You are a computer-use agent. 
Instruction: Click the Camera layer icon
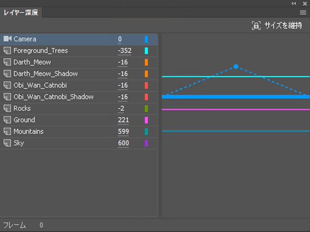tap(7, 39)
